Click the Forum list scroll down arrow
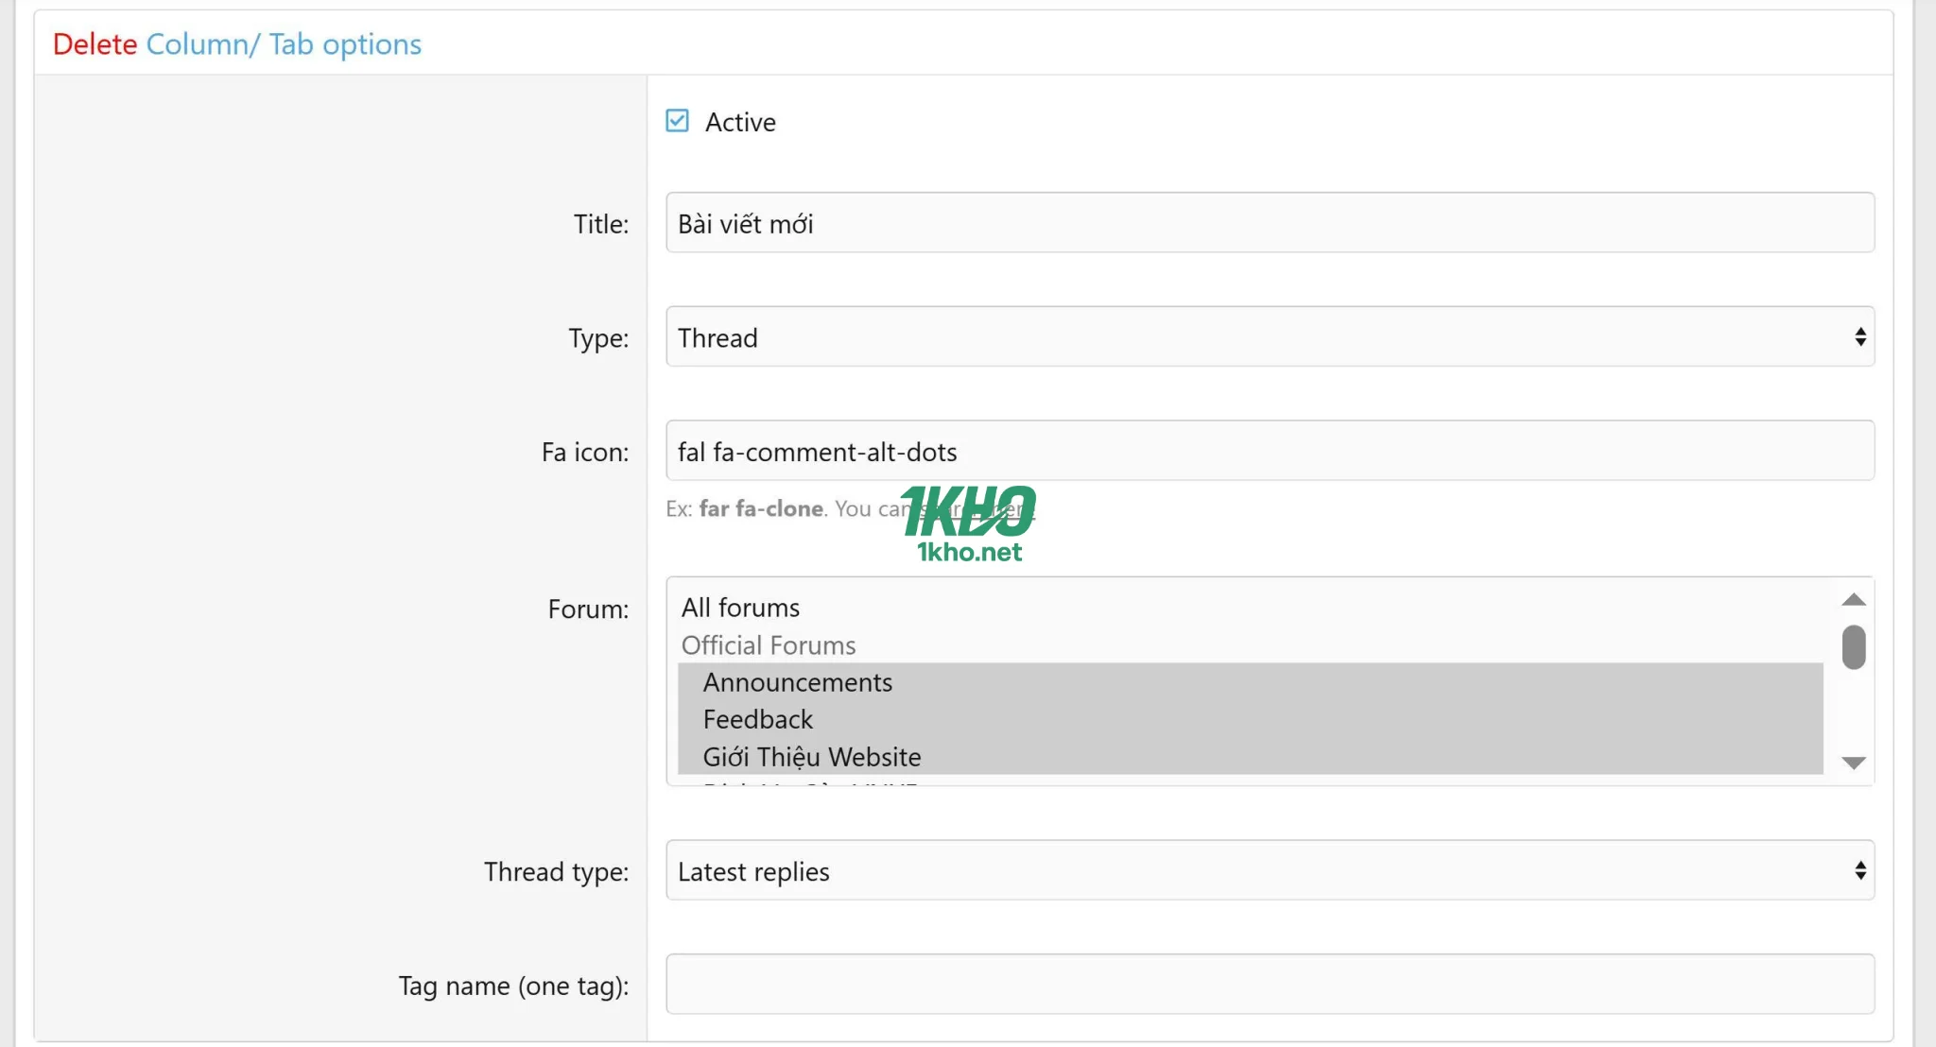 pyautogui.click(x=1854, y=763)
